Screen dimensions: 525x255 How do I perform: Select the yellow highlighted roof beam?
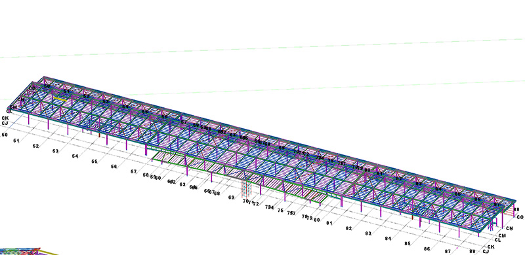click(60, 99)
